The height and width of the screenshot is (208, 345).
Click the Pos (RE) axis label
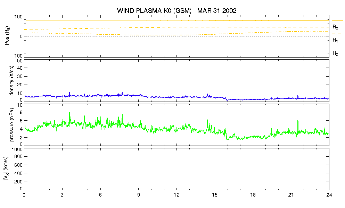pos(7,36)
